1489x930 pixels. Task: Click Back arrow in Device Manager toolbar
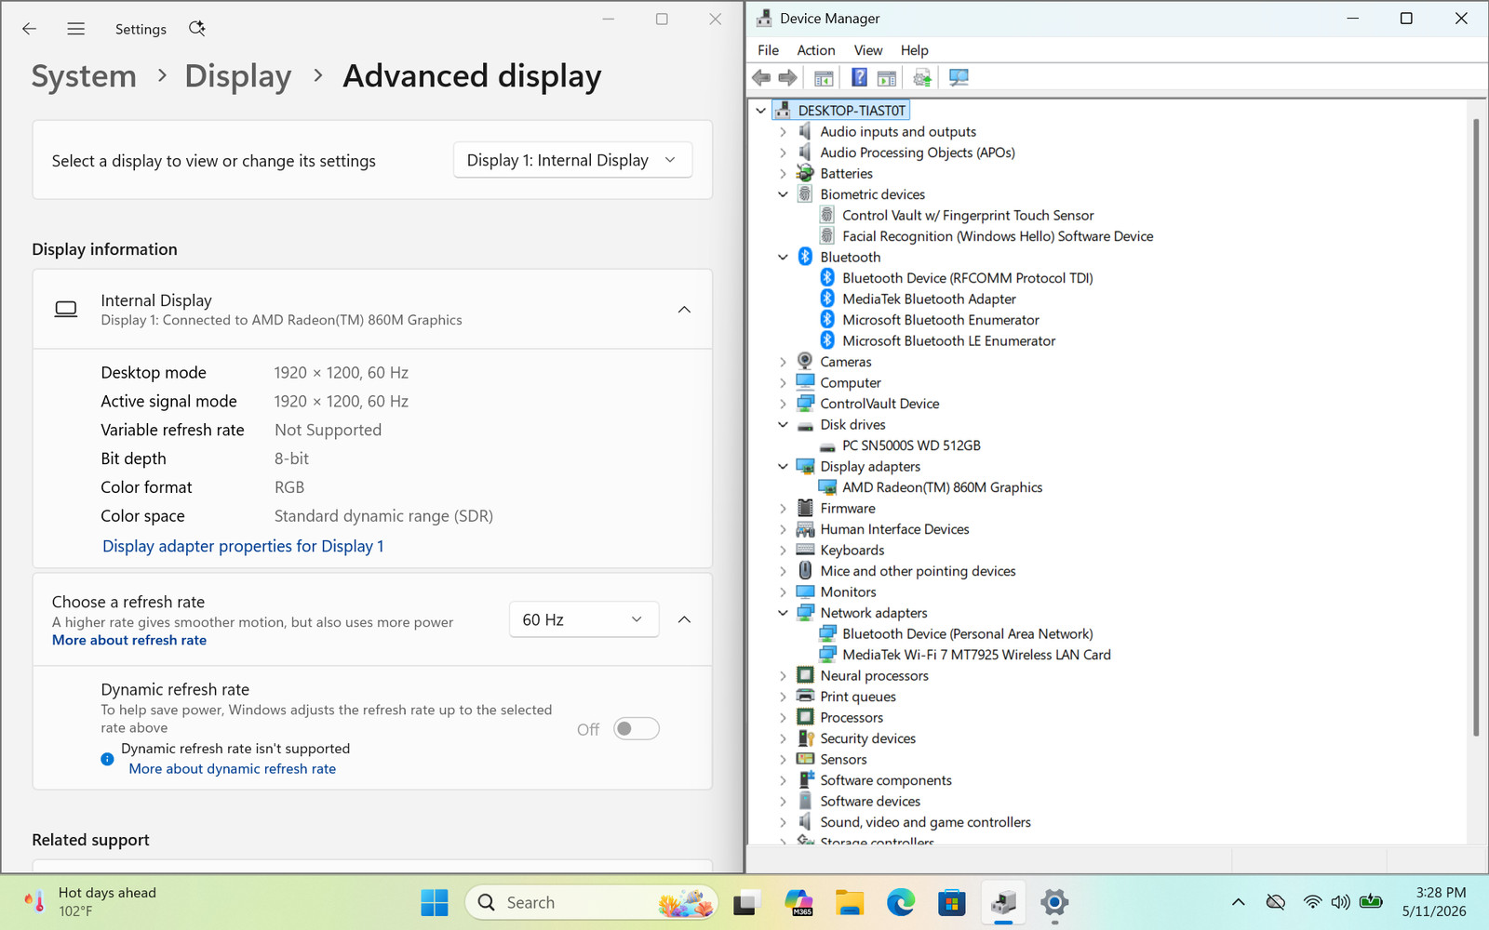point(761,78)
